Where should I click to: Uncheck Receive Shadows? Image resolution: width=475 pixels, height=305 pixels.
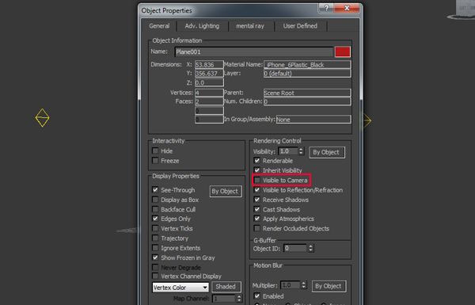click(x=257, y=200)
